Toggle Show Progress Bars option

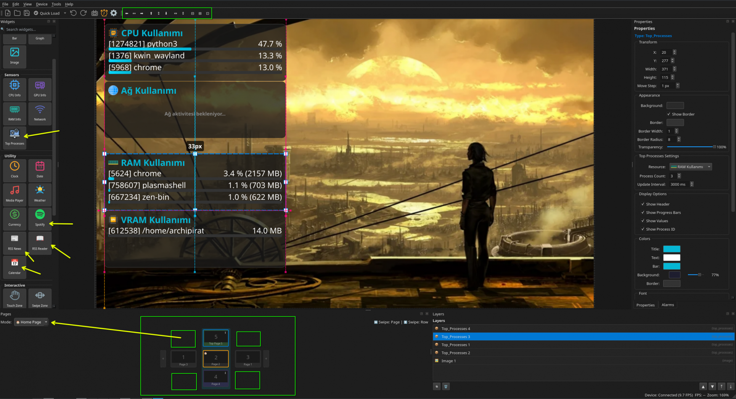click(x=643, y=213)
